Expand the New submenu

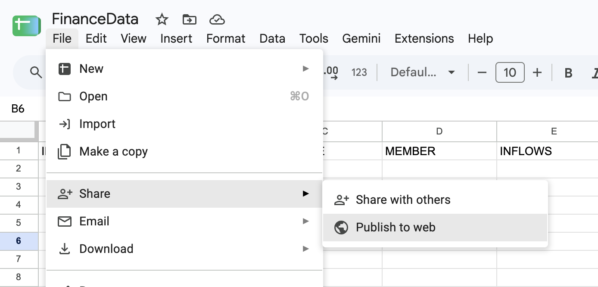click(x=184, y=69)
